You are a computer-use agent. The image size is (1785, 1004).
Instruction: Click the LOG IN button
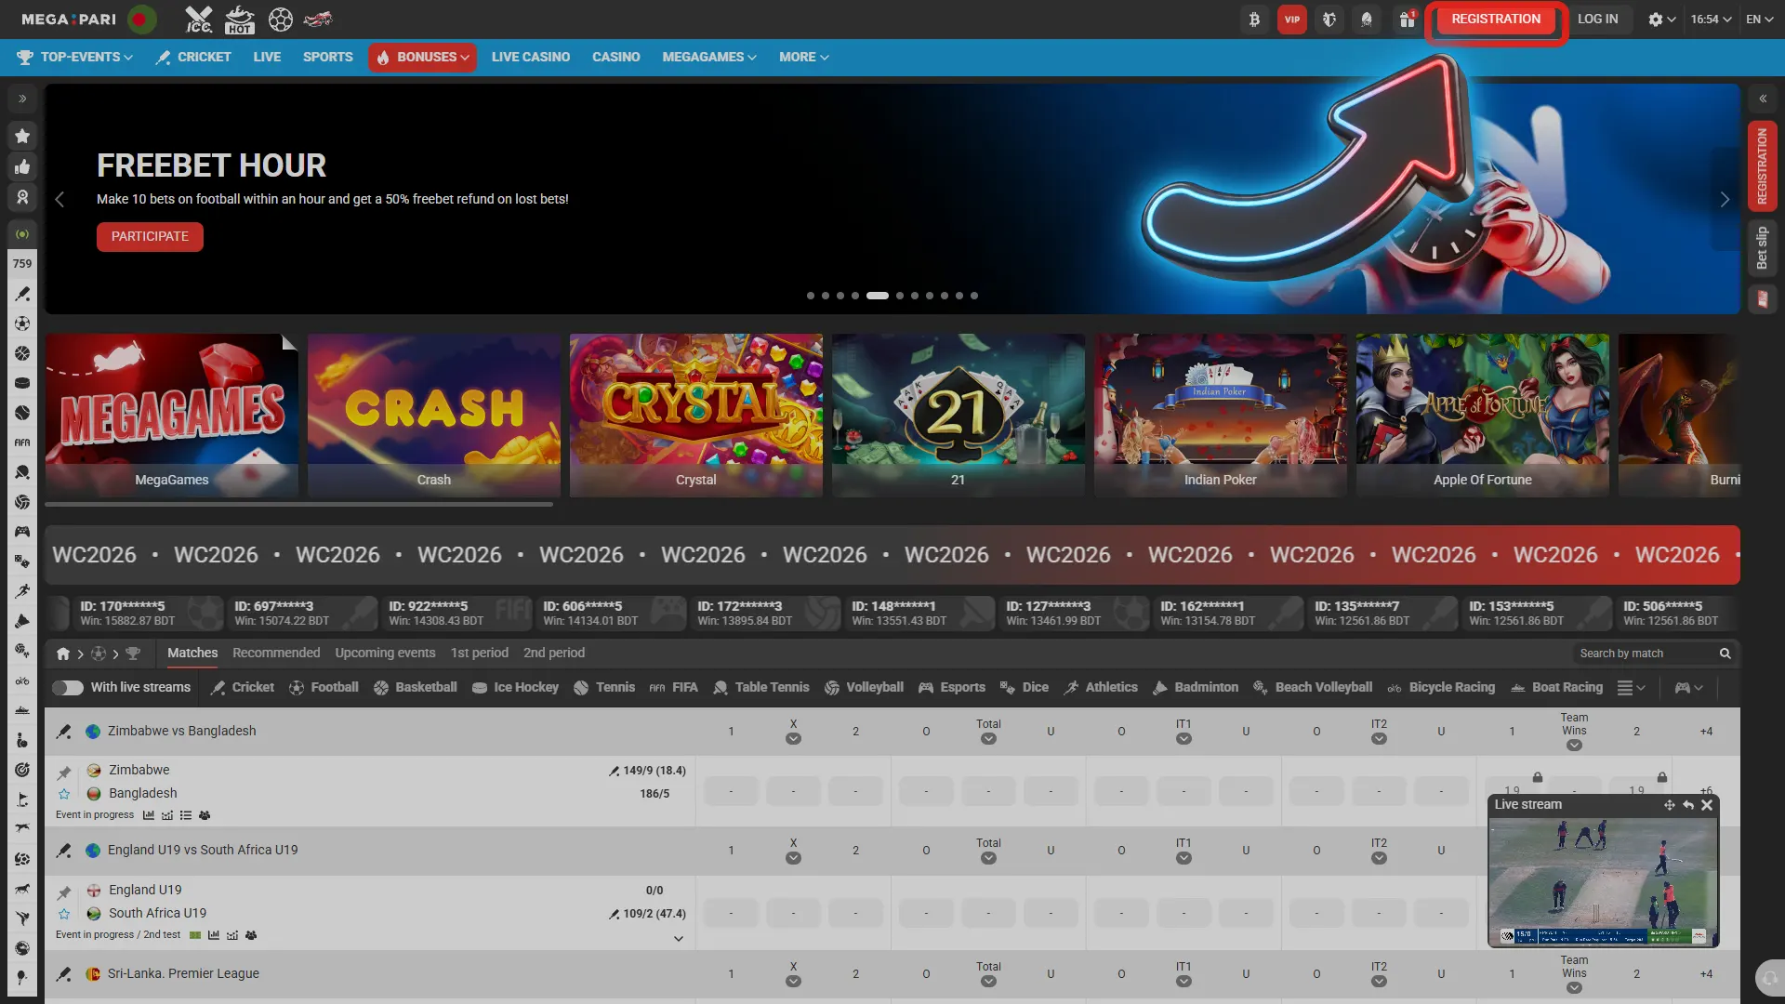(1597, 20)
